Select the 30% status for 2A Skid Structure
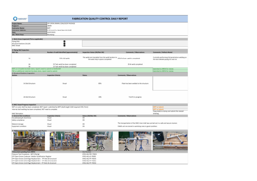Image resolution: width=257 pixels, height=181 pixels. pyautogui.click(x=100, y=97)
